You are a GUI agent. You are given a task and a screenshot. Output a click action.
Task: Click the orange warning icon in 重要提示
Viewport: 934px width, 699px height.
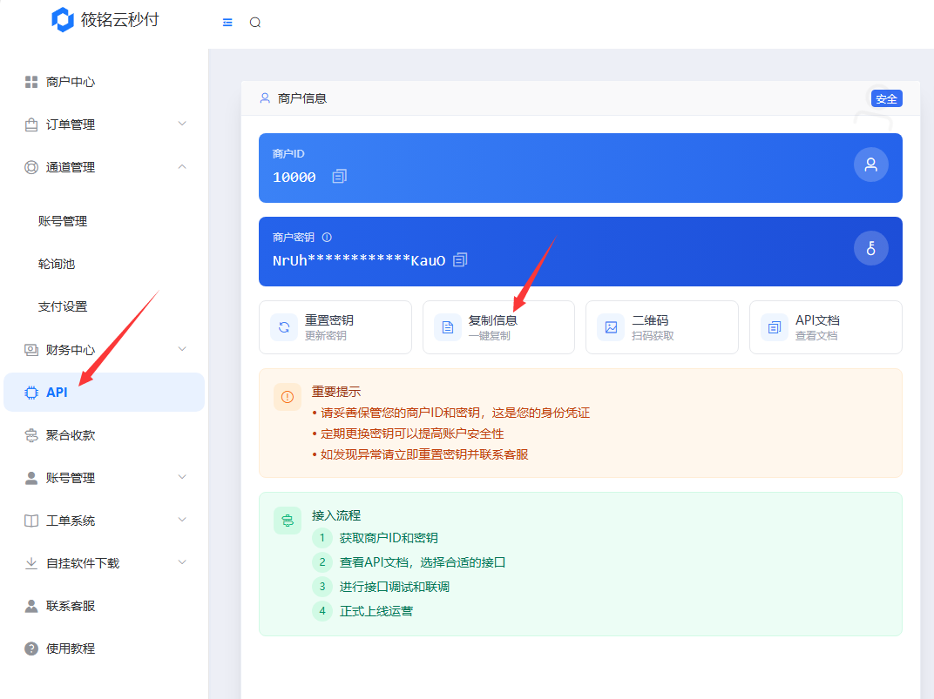pos(288,397)
